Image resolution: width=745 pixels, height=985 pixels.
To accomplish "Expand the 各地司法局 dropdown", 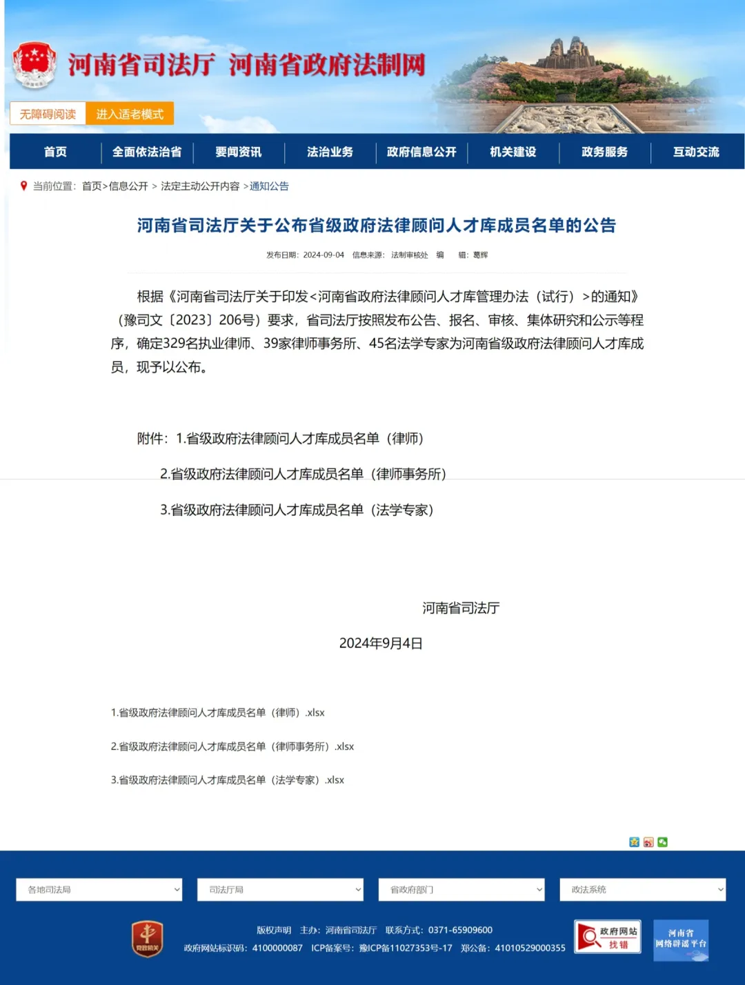I will 99,890.
